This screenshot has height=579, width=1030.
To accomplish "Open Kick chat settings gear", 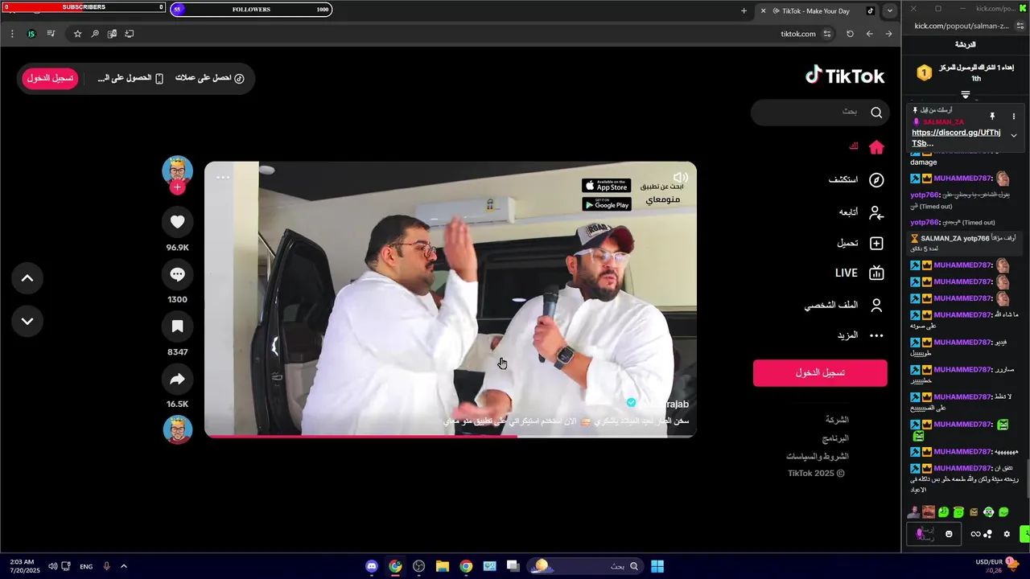I will (1006, 534).
